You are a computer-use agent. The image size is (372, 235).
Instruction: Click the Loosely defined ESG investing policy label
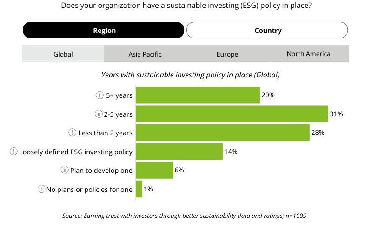tap(76, 152)
